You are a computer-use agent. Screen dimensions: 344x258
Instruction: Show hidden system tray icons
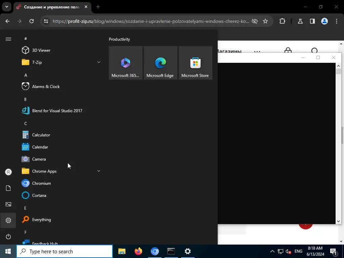point(272,251)
